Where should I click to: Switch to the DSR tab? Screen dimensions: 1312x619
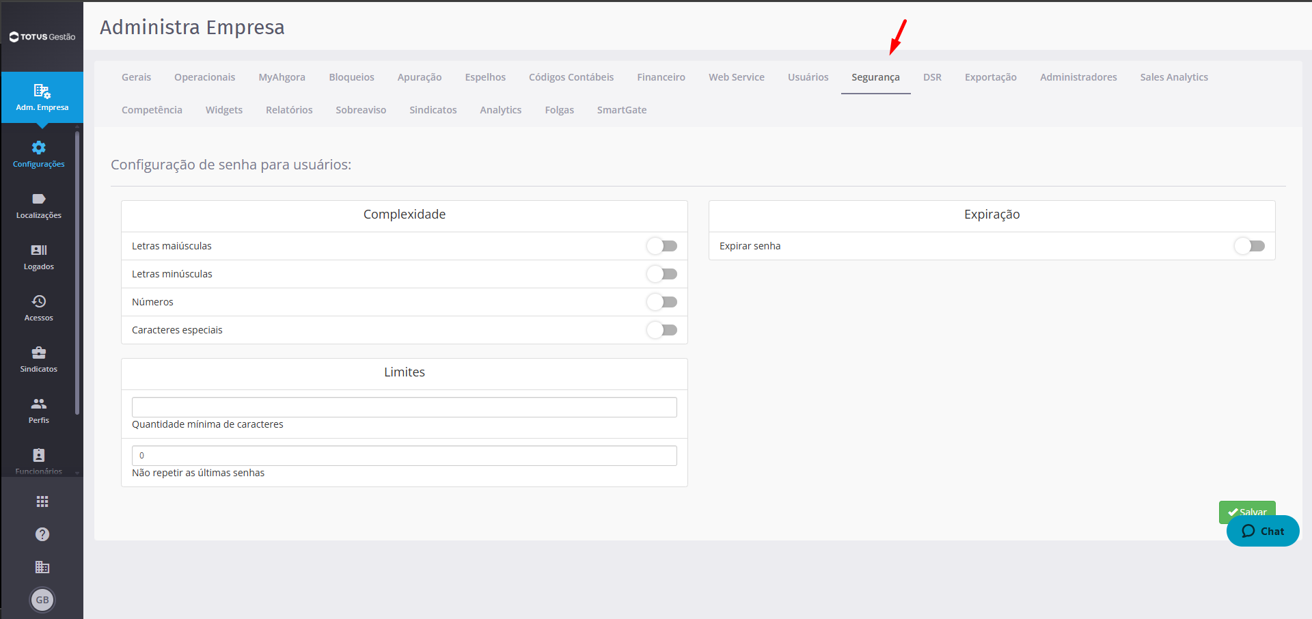pos(932,77)
